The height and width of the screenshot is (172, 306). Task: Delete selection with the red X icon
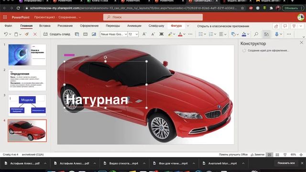[x=35, y=34]
